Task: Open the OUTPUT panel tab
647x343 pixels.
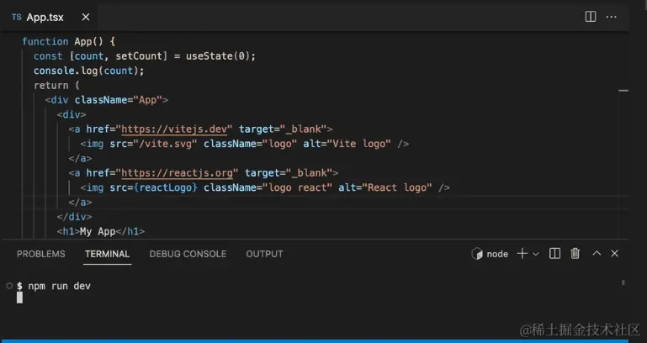Action: click(264, 254)
